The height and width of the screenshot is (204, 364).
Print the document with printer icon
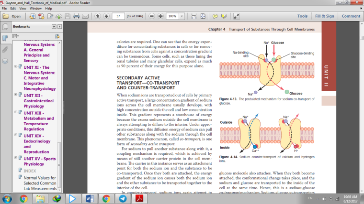76,16
